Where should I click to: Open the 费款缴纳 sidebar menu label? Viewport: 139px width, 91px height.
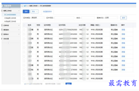pos(6,30)
